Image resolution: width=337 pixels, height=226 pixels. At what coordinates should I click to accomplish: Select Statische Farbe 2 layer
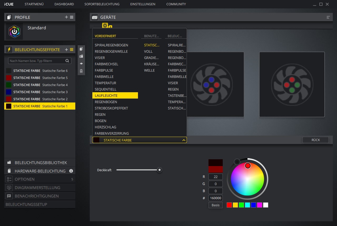[x=40, y=99]
